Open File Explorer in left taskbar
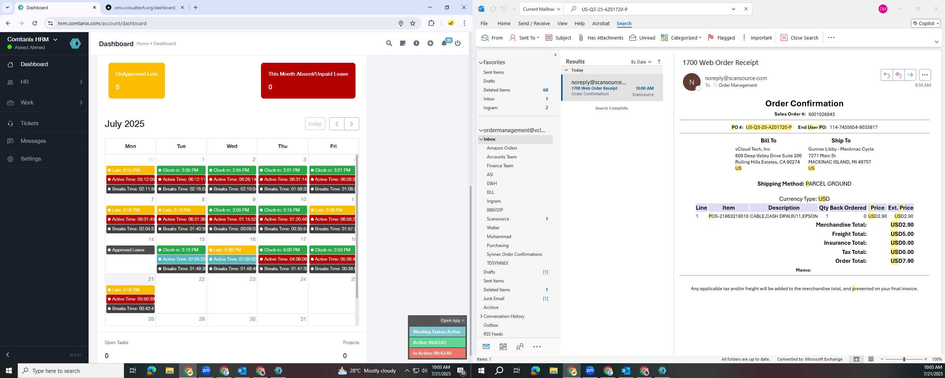This screenshot has height=378, width=945. 169,371
